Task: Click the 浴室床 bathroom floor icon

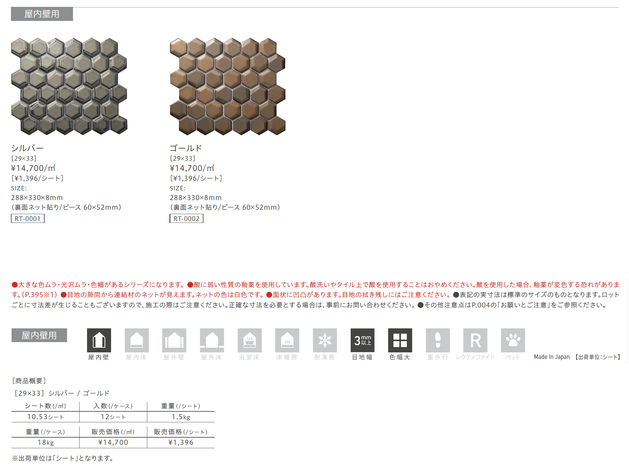Action: 250,340
